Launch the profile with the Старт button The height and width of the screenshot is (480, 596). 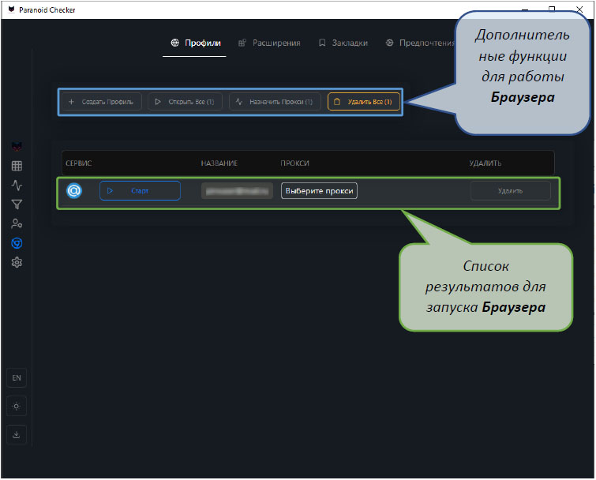point(140,191)
